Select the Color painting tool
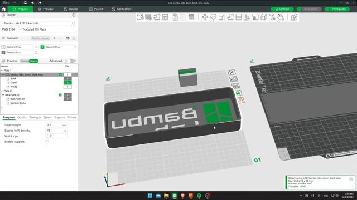This screenshot has height=200, width=357. (x=281, y=17)
